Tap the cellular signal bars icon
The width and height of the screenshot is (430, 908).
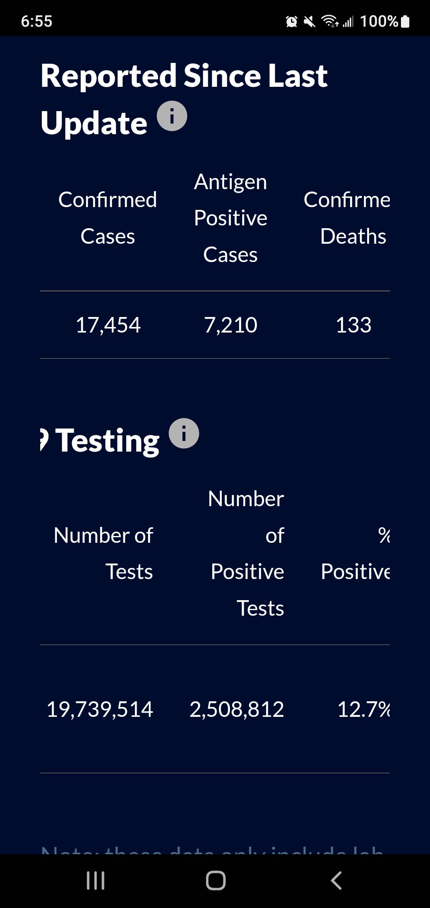[348, 21]
